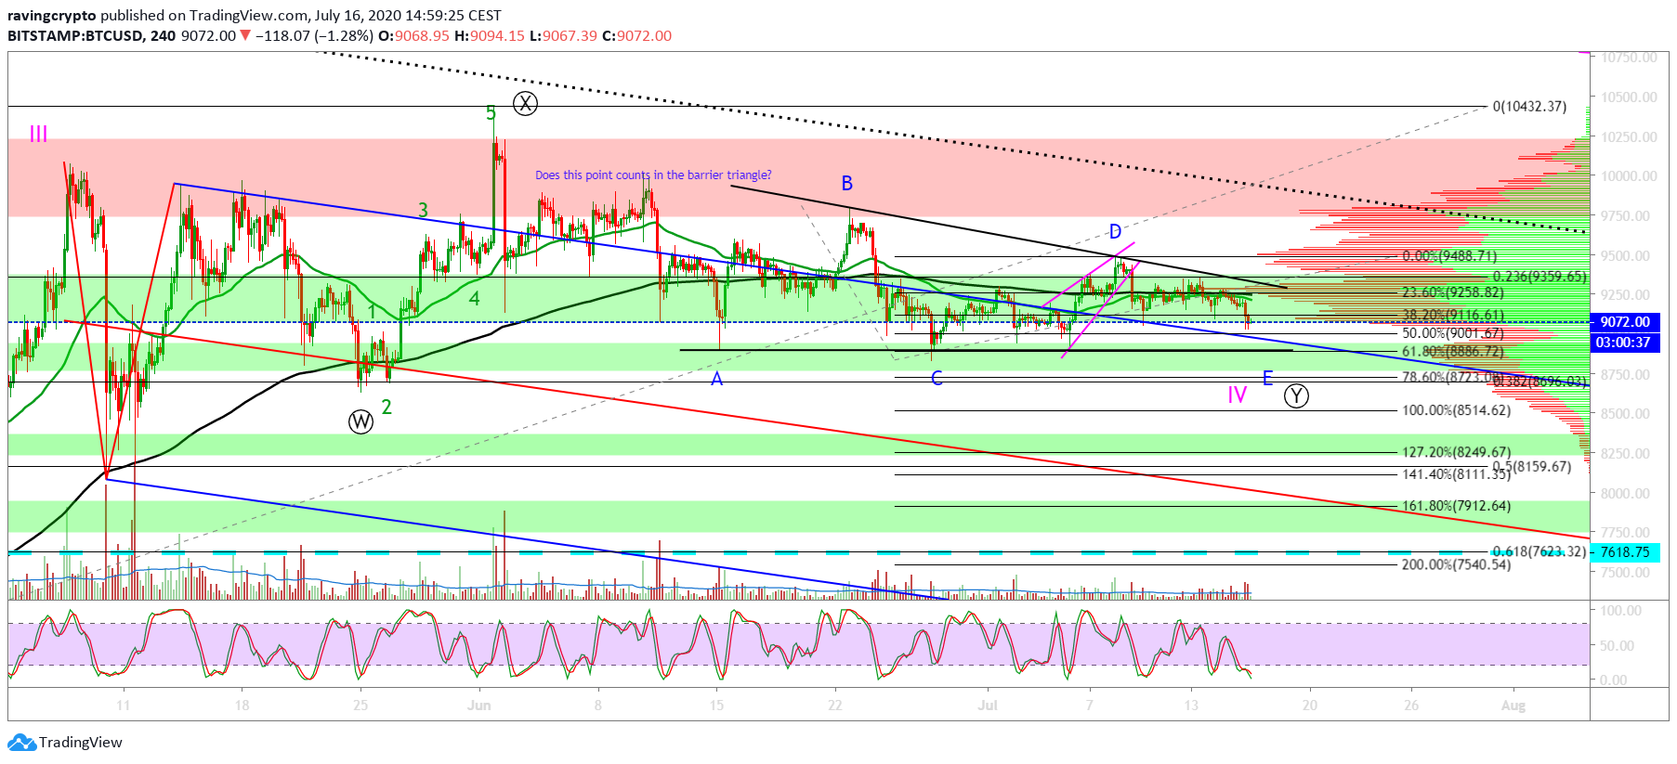The height and width of the screenshot is (764, 1677).
Task: Click the ravingcrypto author name
Action: tap(52, 16)
